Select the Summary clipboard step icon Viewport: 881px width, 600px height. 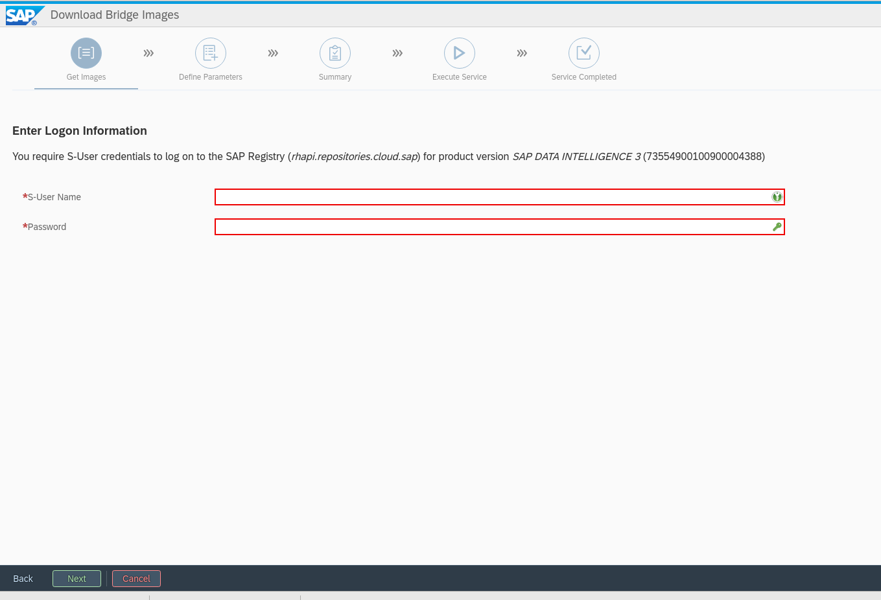tap(335, 53)
